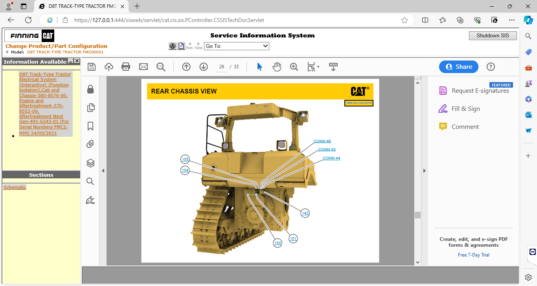Image resolution: width=537 pixels, height=286 pixels.
Task: Click the Finning CAT logo
Action: (29, 36)
